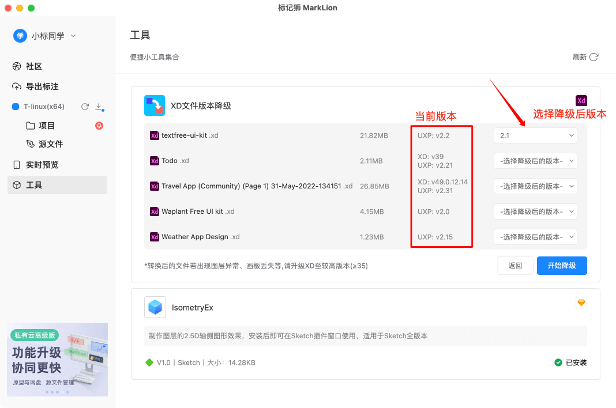This screenshot has width=616, height=408.
Task: Click the download icon beside T-linux(x64)
Action: 99,107
